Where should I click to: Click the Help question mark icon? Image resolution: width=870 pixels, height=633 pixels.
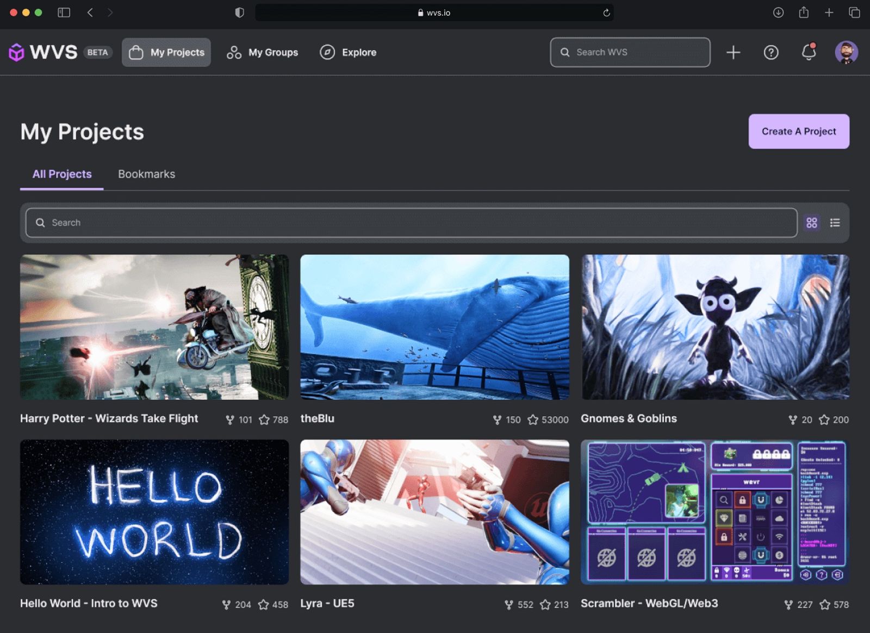click(771, 52)
